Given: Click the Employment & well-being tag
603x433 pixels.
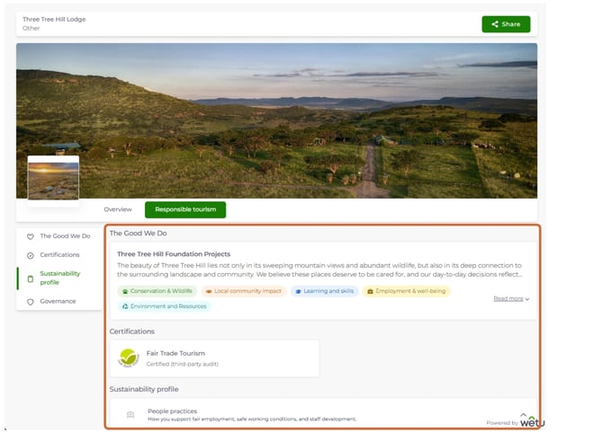Looking at the screenshot, I should click(x=406, y=291).
